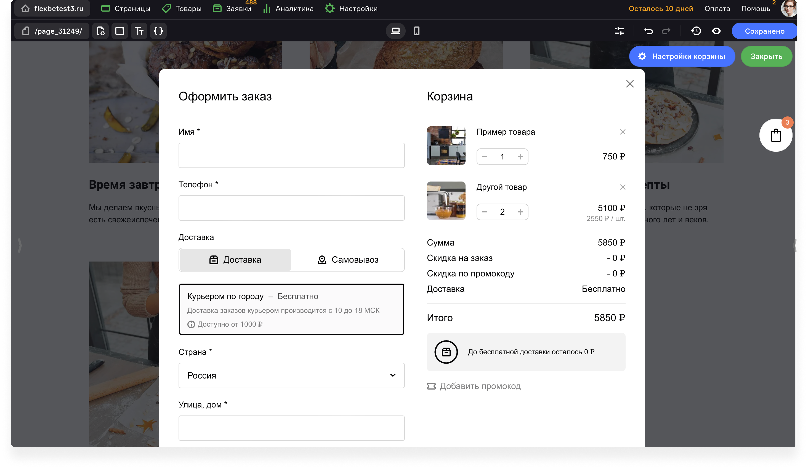Switch to mobile preview mode
Image resolution: width=808 pixels, height=469 pixels.
tap(416, 31)
